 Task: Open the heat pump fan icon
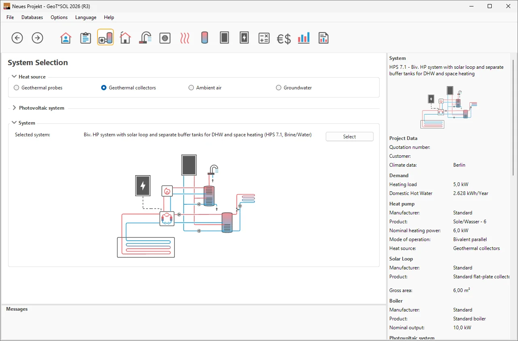(165, 38)
